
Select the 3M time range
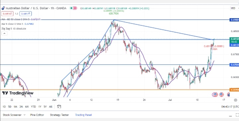21,107
